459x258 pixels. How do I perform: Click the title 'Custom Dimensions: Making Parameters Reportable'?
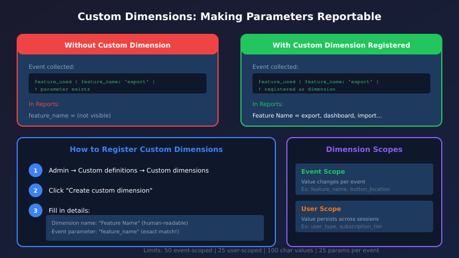(229, 17)
